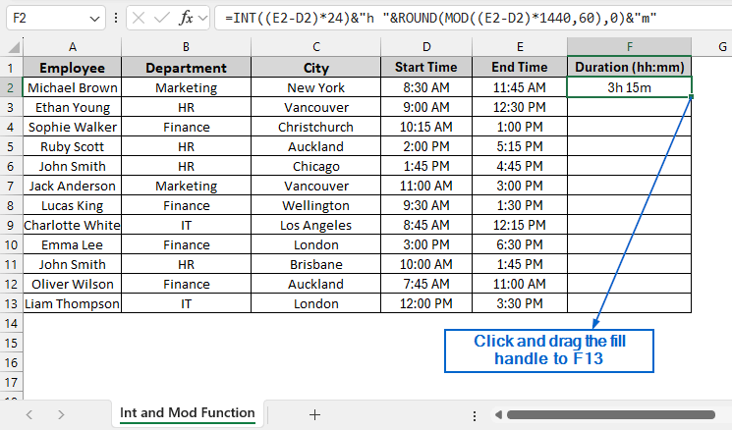Click the fill handle of cell F2

click(x=691, y=96)
